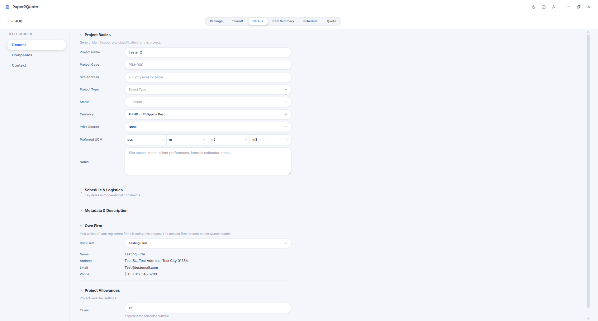Open the Status dropdown
The image size is (598, 321).
[208, 102]
